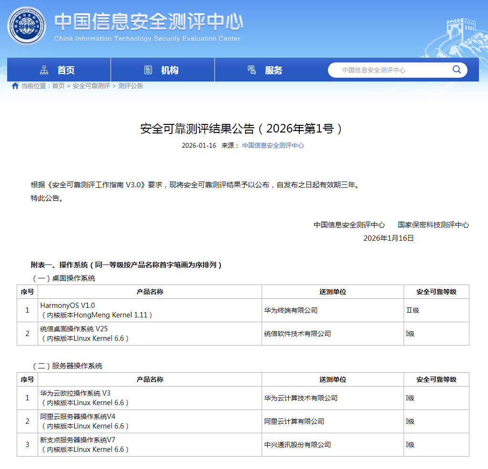Viewport: 488px width, 469px height.
Task: Click the sitemap icon beside 首页
Action: click(x=44, y=70)
